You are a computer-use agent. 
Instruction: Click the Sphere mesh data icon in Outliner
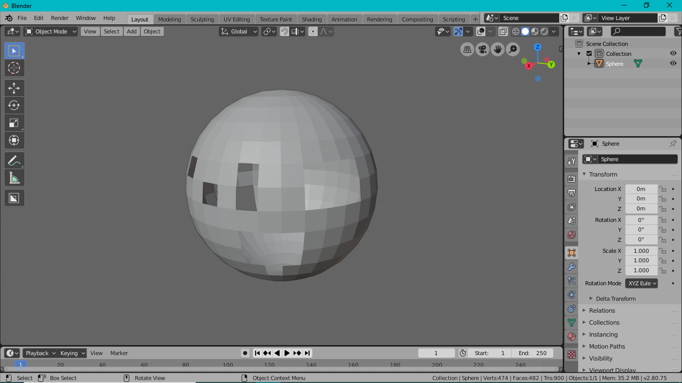[638, 63]
